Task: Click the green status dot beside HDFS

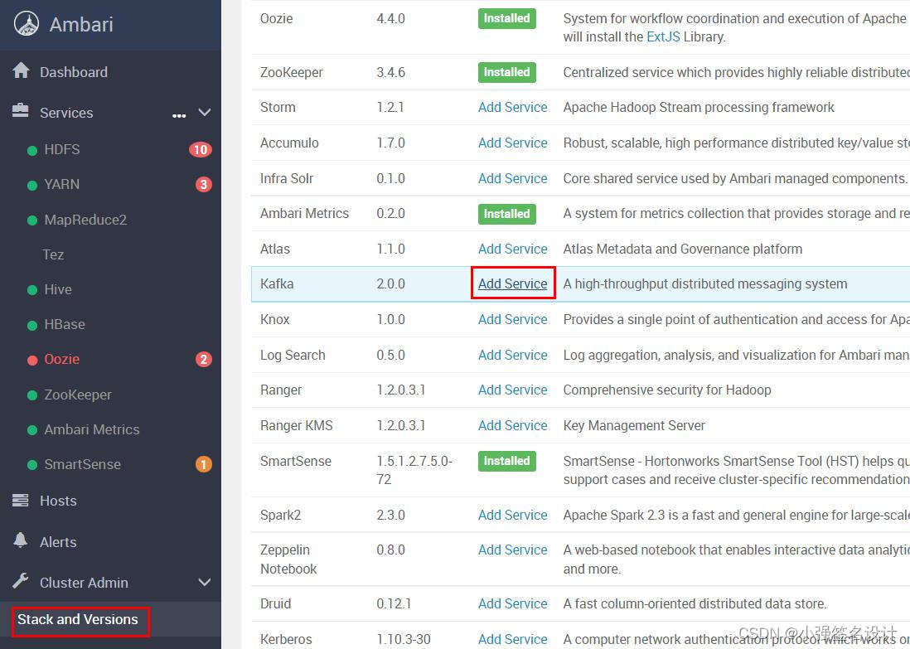Action: 32,151
